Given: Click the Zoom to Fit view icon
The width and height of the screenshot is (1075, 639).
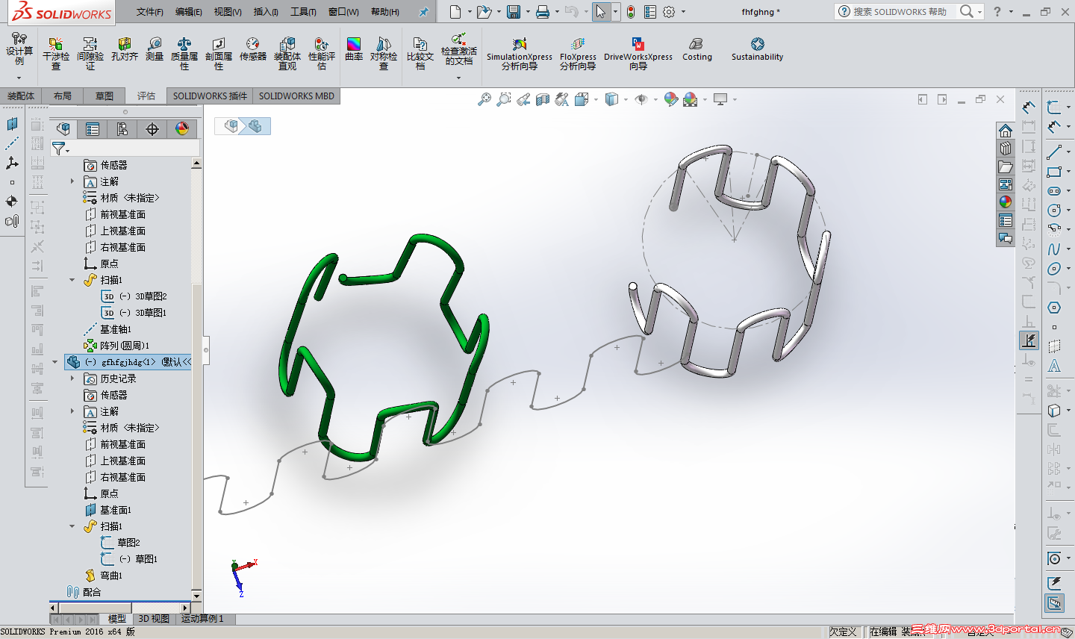Looking at the screenshot, I should [484, 99].
